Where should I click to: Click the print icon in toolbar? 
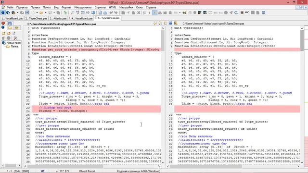point(105,13)
